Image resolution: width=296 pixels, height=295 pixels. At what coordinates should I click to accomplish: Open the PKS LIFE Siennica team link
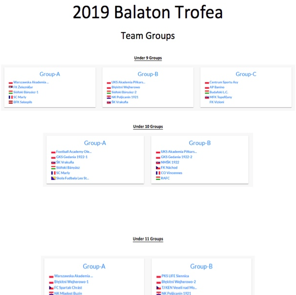(175, 276)
